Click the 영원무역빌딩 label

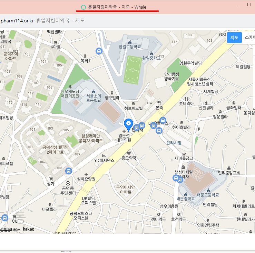point(190,63)
